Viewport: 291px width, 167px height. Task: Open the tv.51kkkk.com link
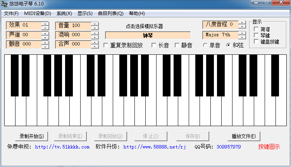(x=62, y=147)
